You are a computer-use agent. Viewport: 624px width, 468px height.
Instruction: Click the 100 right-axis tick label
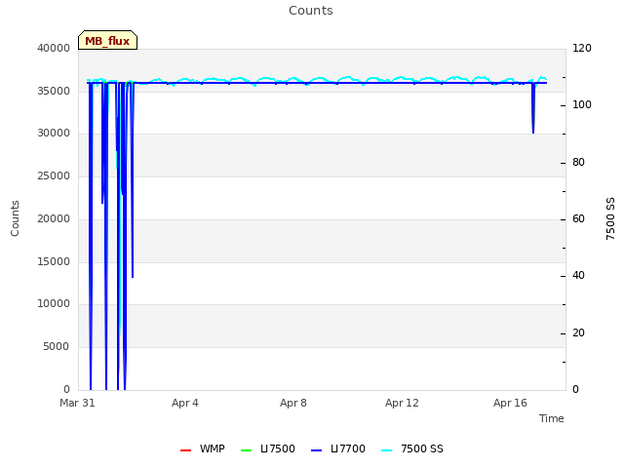[582, 104]
